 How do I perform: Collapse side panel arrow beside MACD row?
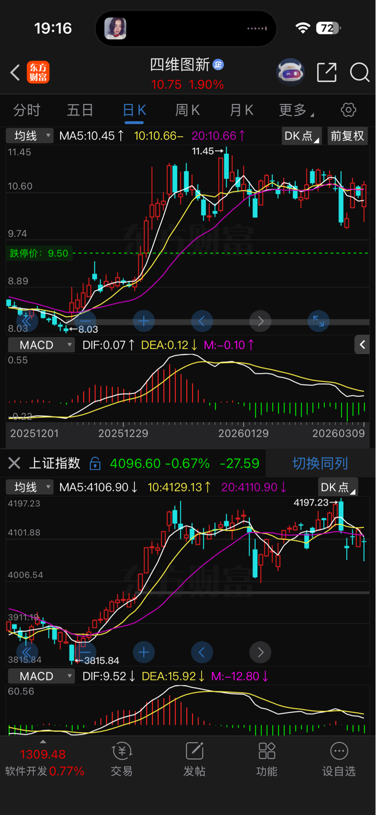point(362,345)
